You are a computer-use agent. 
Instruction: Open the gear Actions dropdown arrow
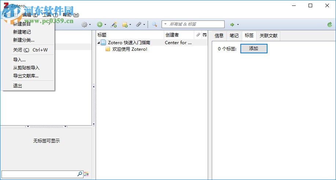click(x=90, y=24)
